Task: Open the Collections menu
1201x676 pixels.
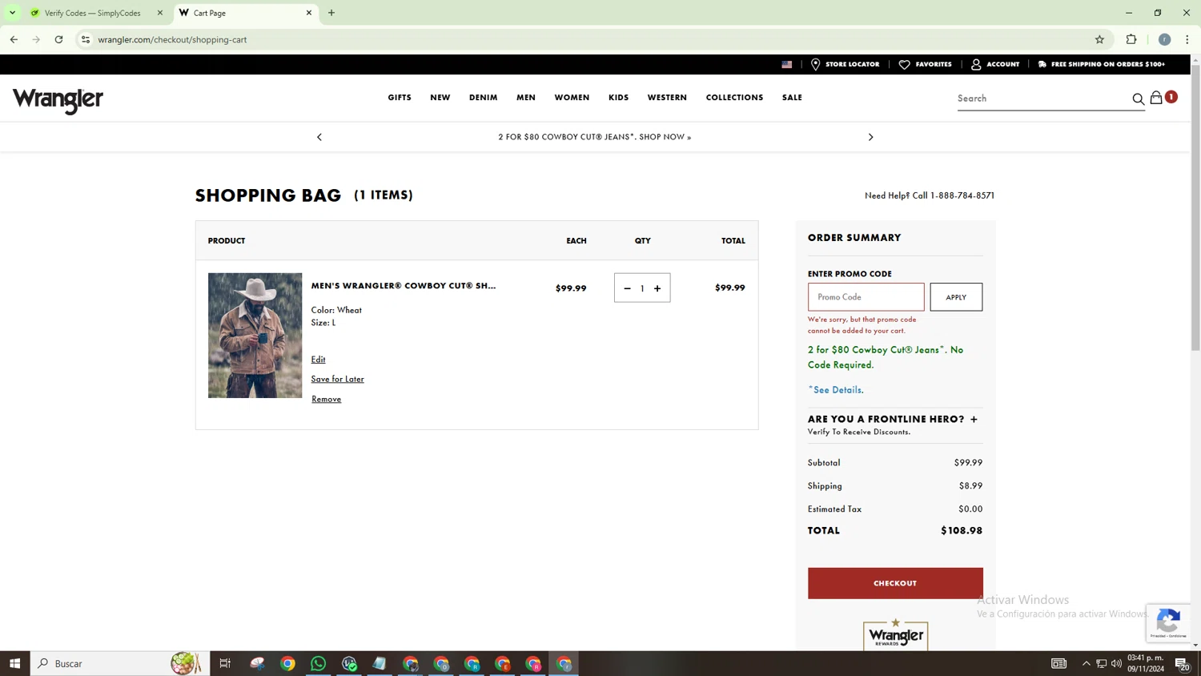Action: click(734, 98)
